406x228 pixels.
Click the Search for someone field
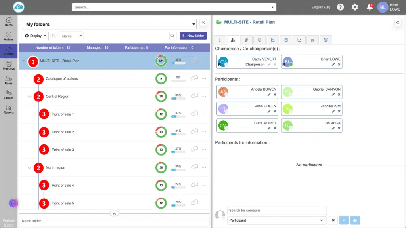(277, 211)
